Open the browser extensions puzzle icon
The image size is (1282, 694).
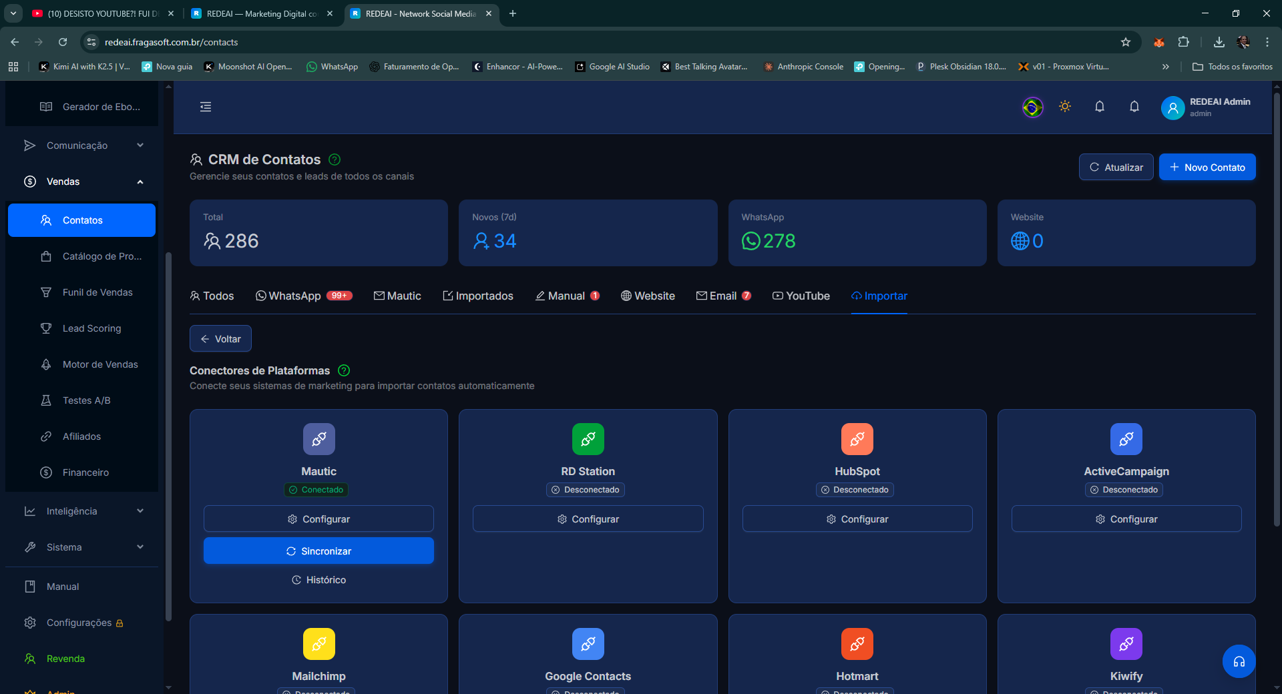pyautogui.click(x=1183, y=42)
